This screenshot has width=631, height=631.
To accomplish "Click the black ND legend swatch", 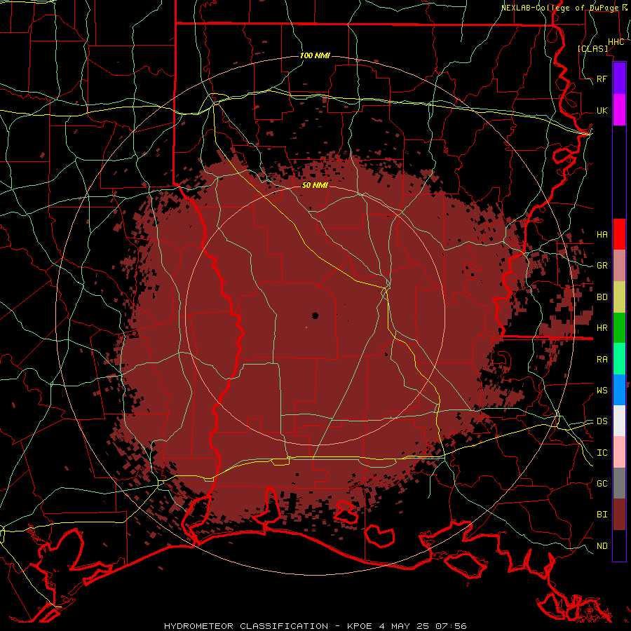I will 619,545.
